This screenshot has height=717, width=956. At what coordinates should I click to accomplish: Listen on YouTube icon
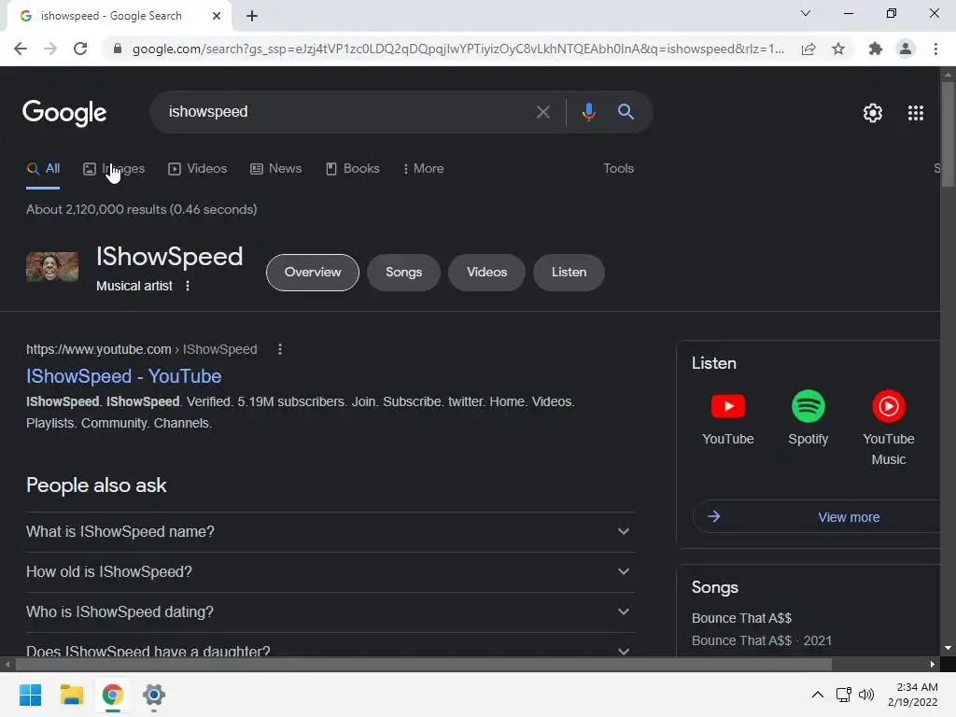pos(728,406)
